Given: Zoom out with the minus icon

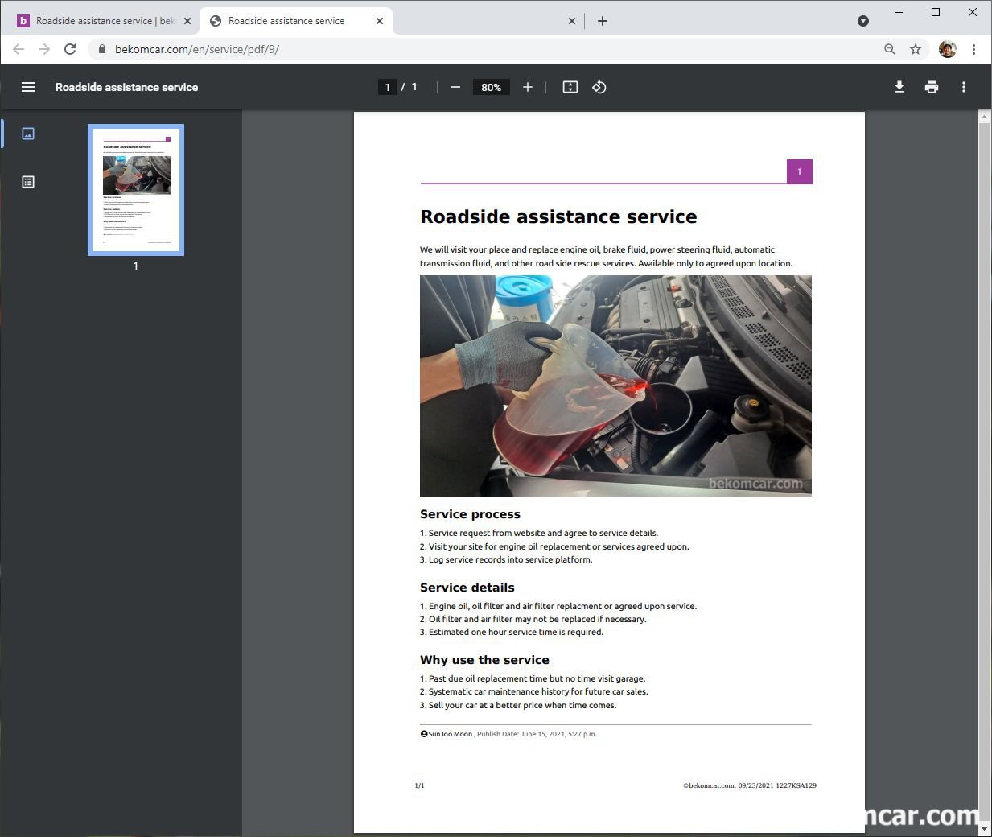Looking at the screenshot, I should tap(455, 87).
